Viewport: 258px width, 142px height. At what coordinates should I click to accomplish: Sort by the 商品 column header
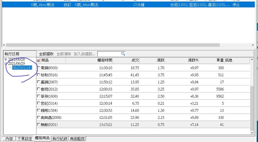tap(53, 60)
